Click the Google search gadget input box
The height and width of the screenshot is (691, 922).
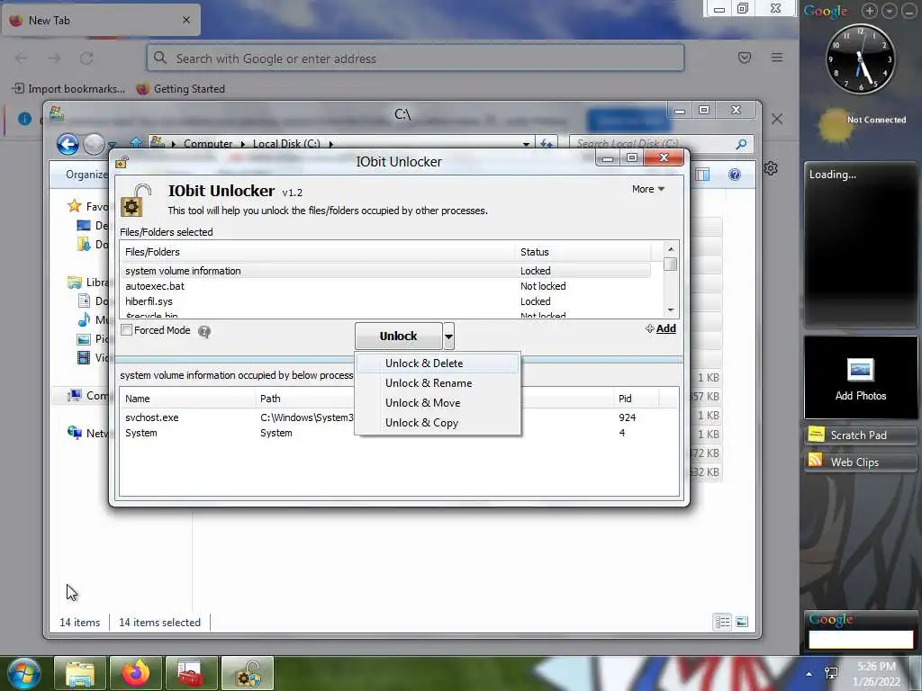point(860,640)
